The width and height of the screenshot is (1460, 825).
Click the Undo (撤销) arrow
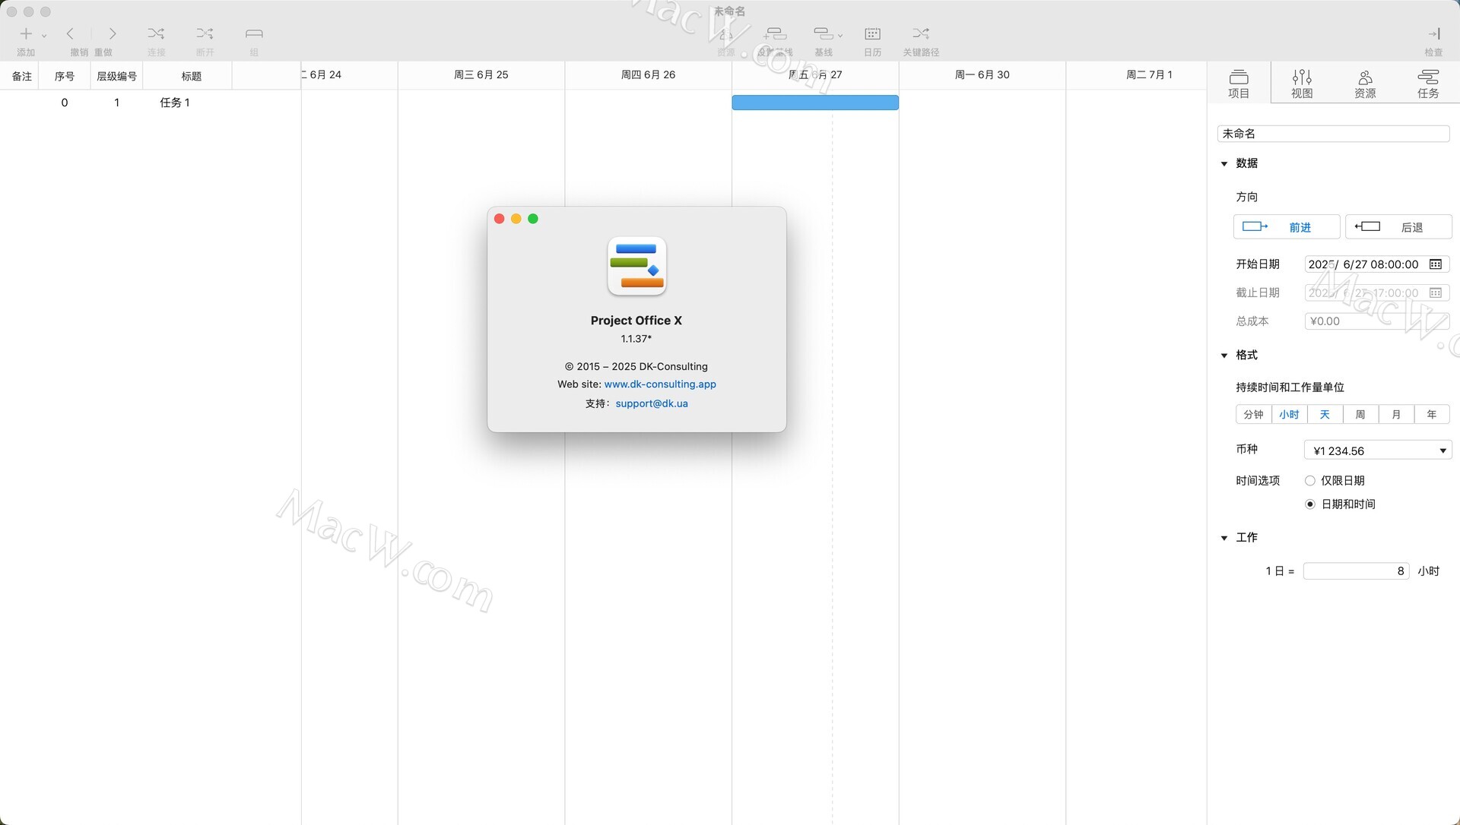coord(71,34)
